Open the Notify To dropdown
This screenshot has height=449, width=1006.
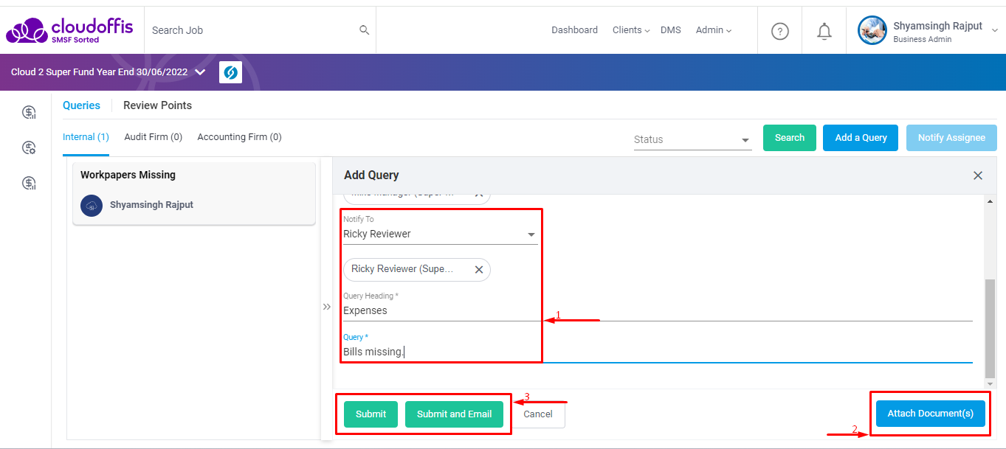pos(441,234)
